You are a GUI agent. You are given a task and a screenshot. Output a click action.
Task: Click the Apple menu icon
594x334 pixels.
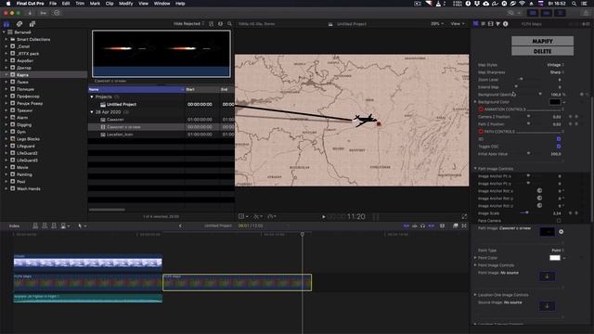coord(8,4)
